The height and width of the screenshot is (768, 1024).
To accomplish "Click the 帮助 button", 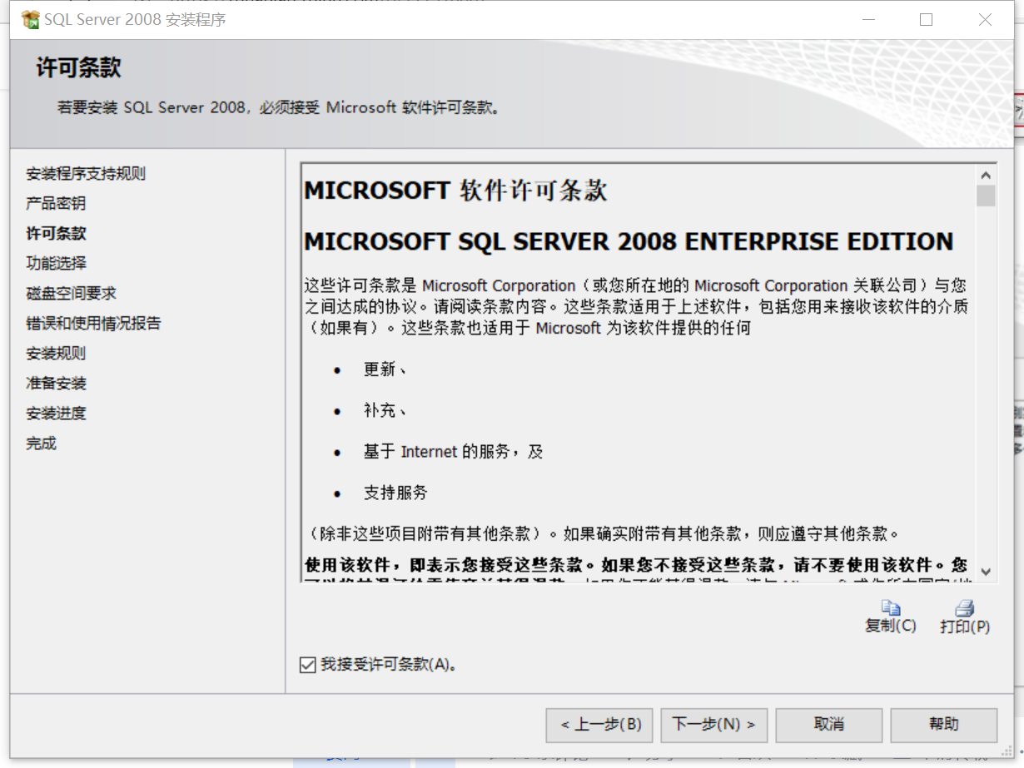I will [x=943, y=725].
